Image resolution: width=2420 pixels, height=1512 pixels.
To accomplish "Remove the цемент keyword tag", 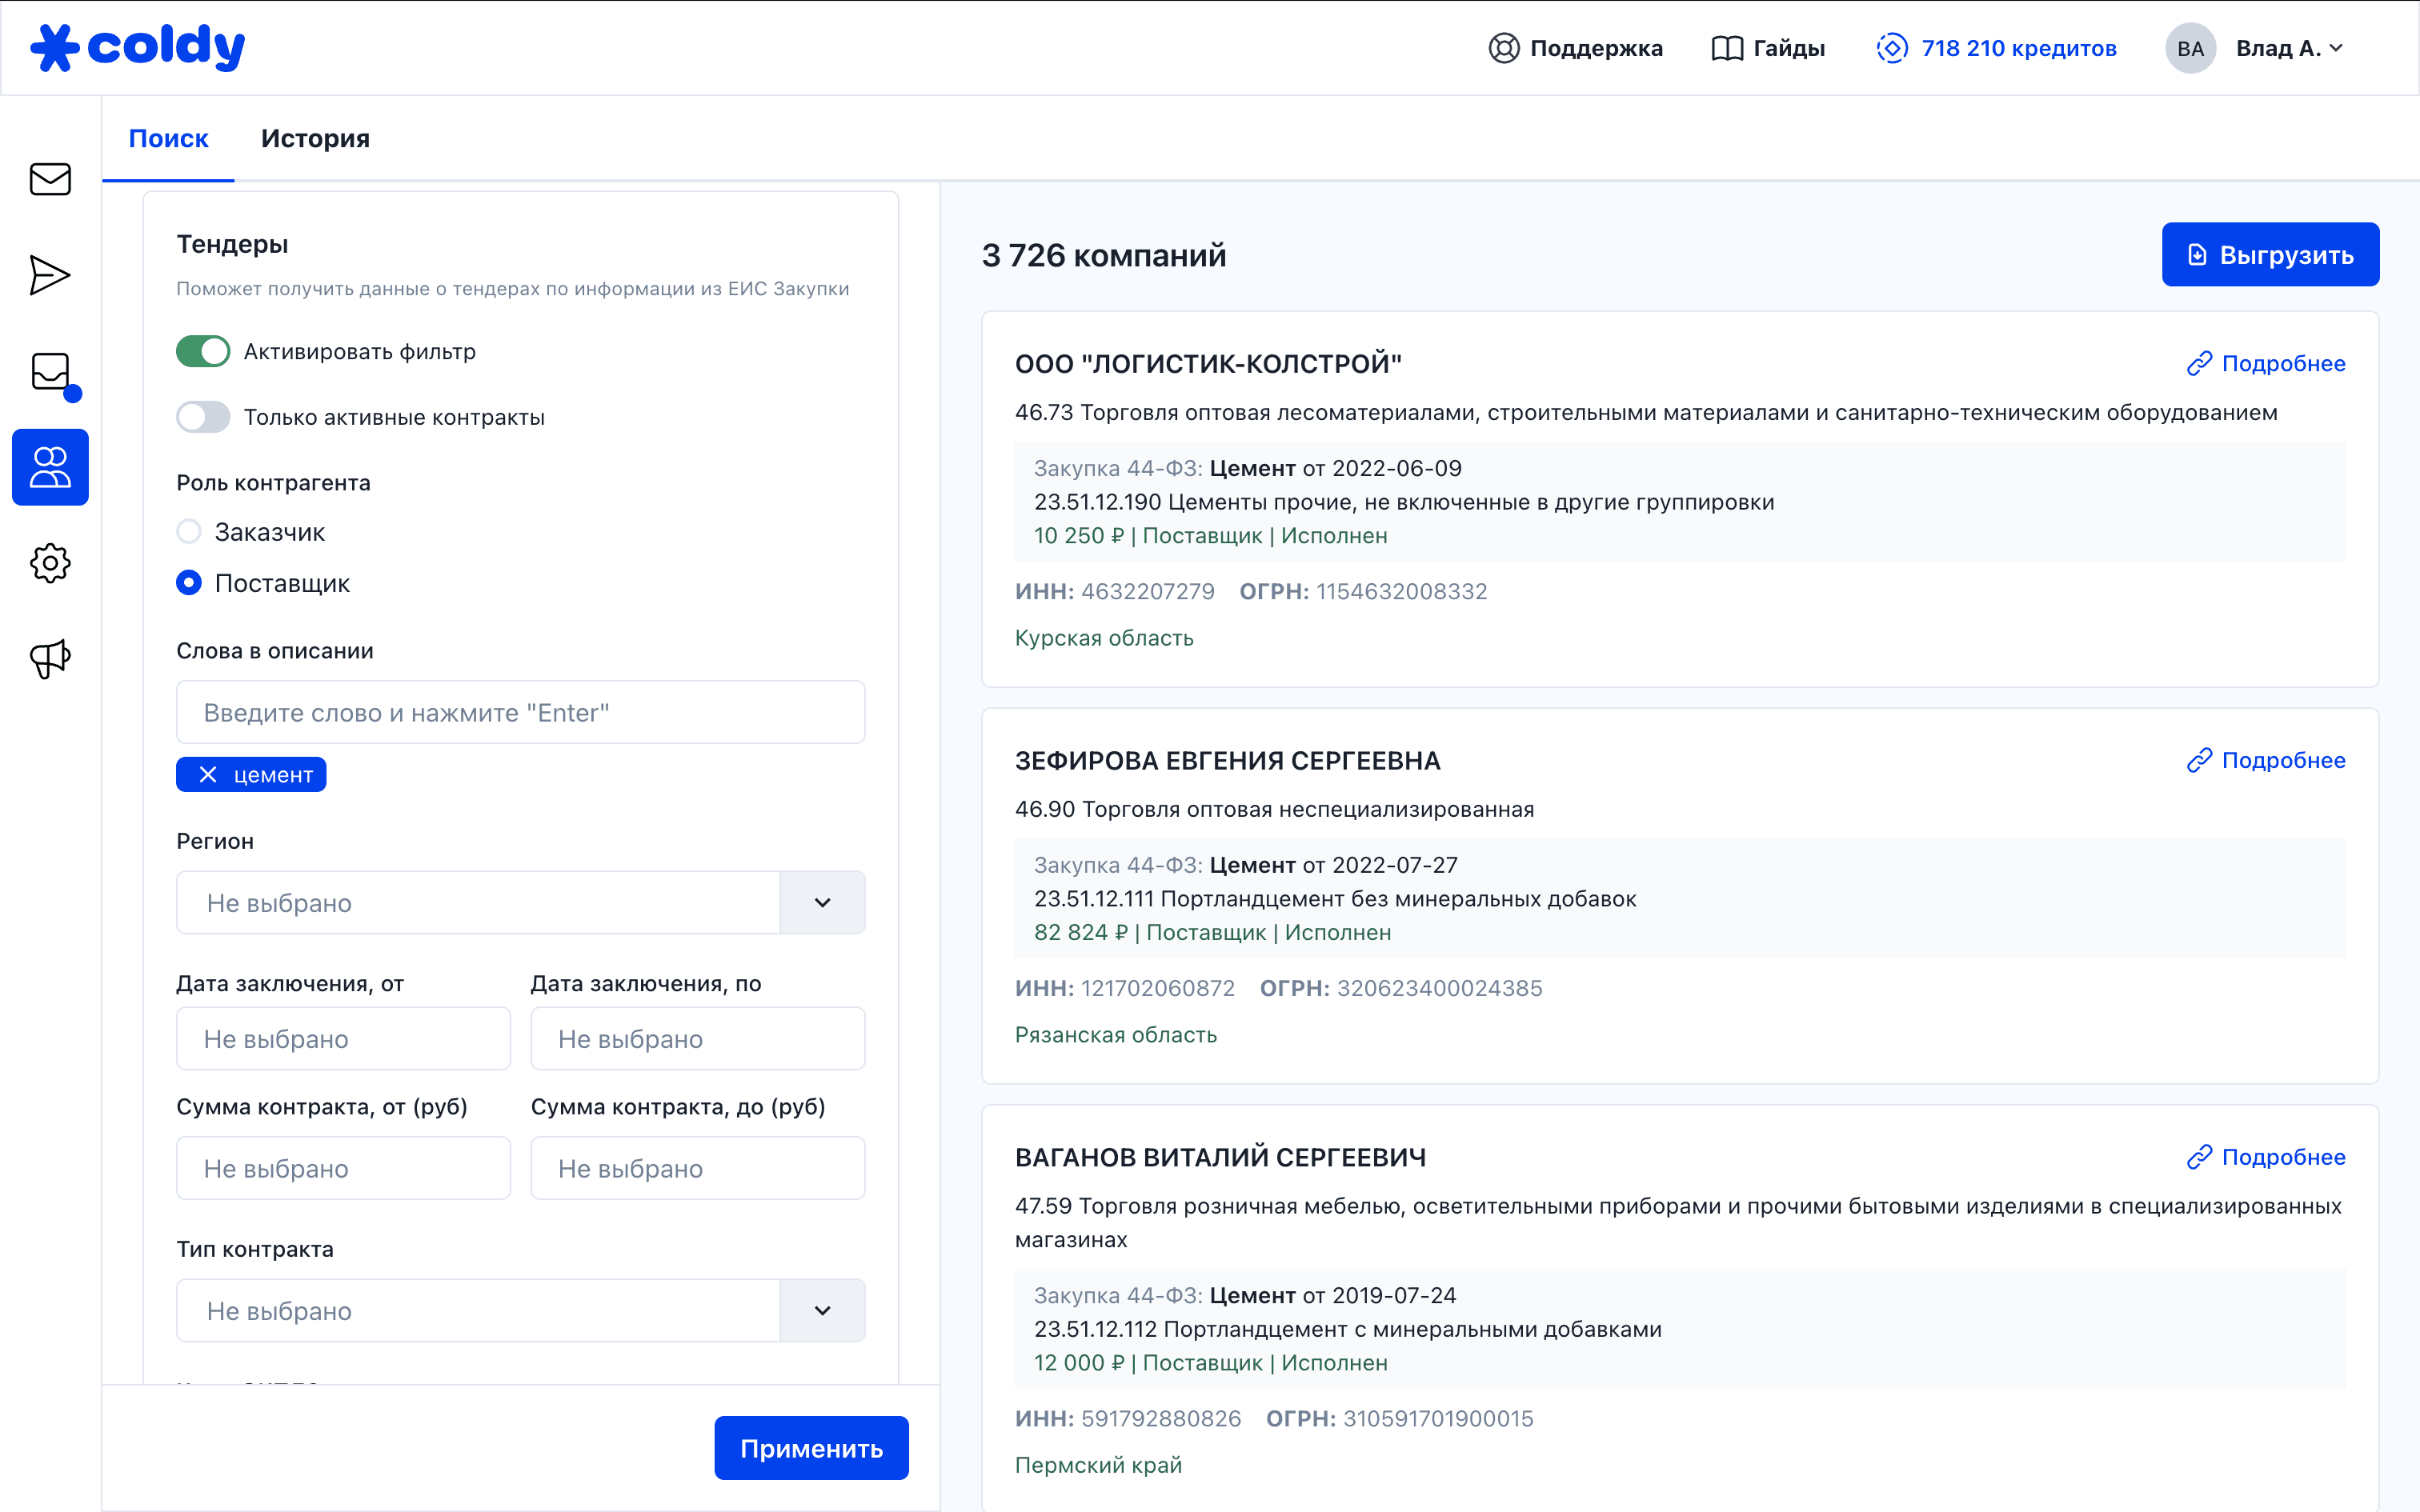I will 208,775.
